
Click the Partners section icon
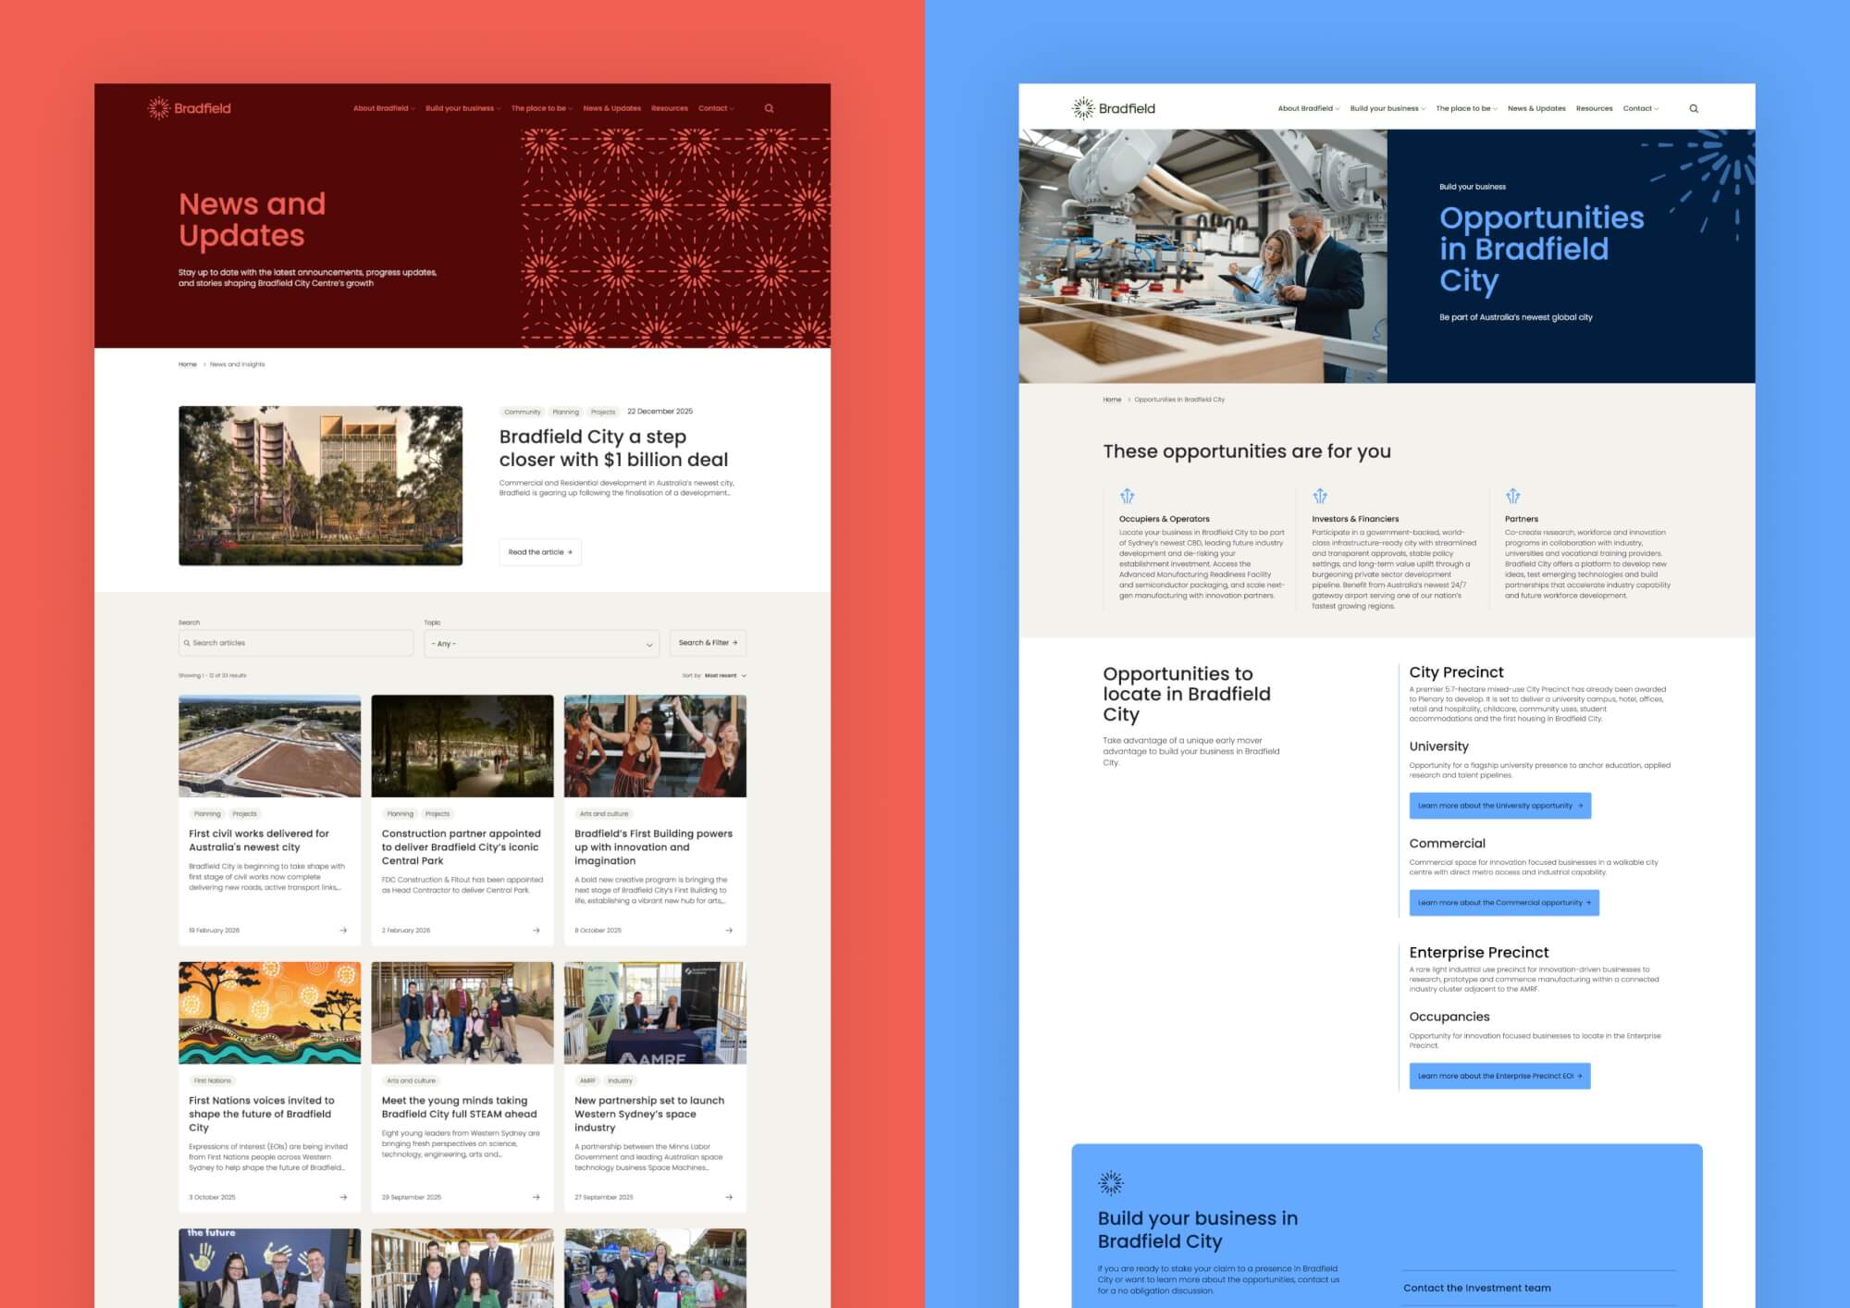click(1512, 496)
